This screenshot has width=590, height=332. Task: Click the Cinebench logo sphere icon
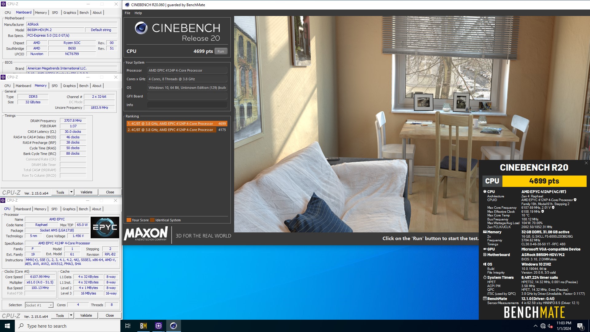141,28
